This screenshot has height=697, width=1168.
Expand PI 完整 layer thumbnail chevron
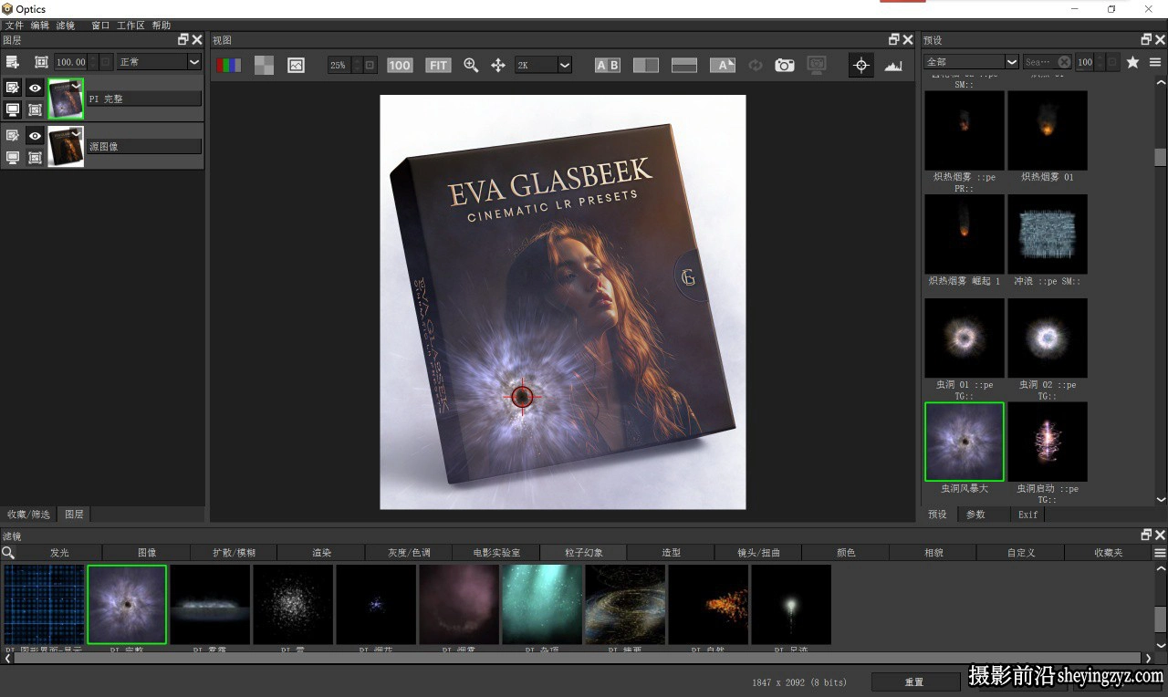[x=76, y=86]
